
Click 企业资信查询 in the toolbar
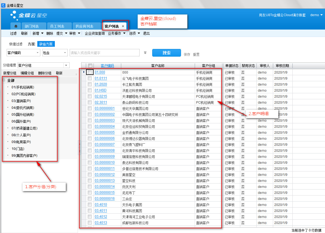[95, 33]
